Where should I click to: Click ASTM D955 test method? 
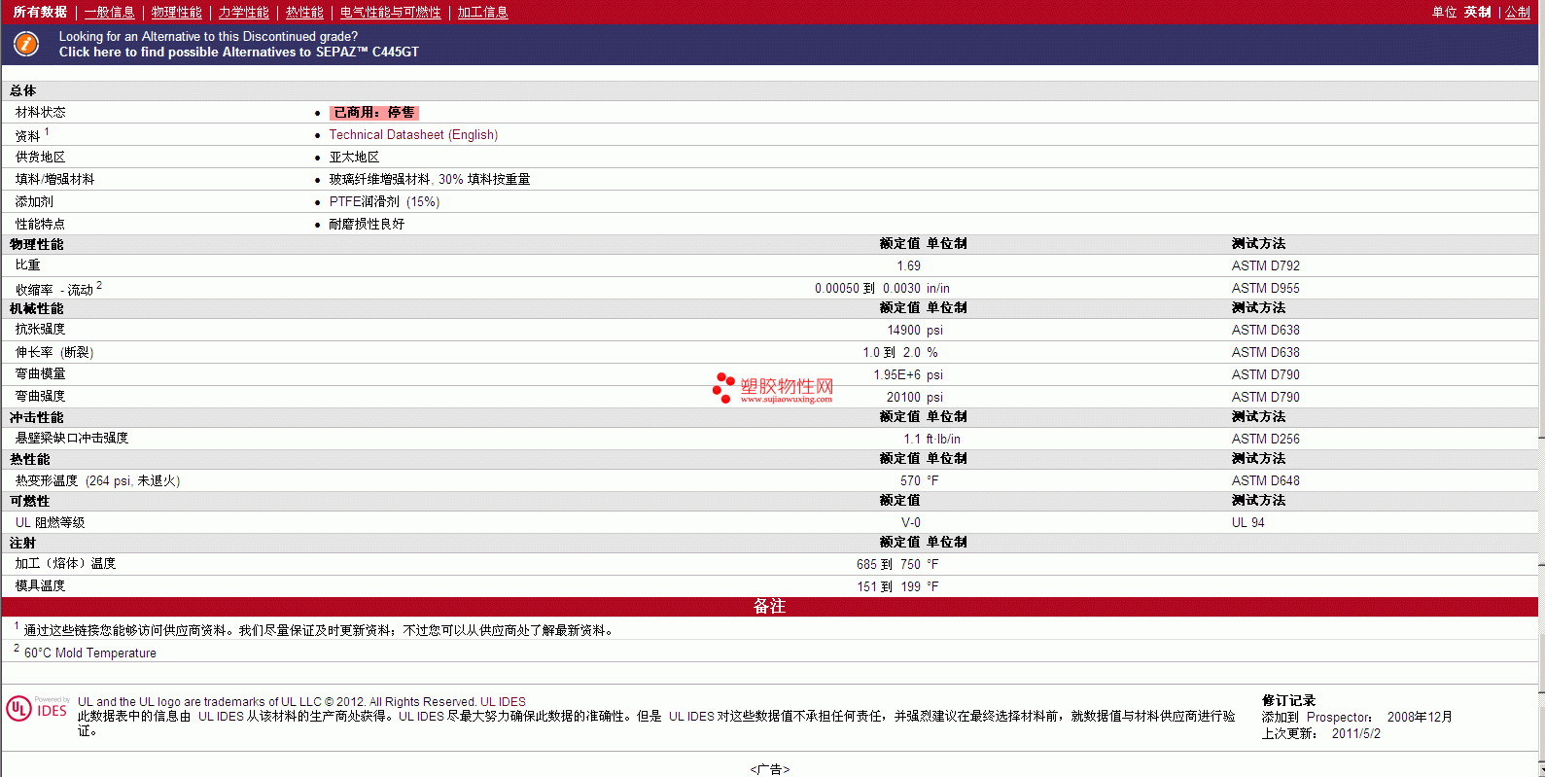click(x=1265, y=289)
